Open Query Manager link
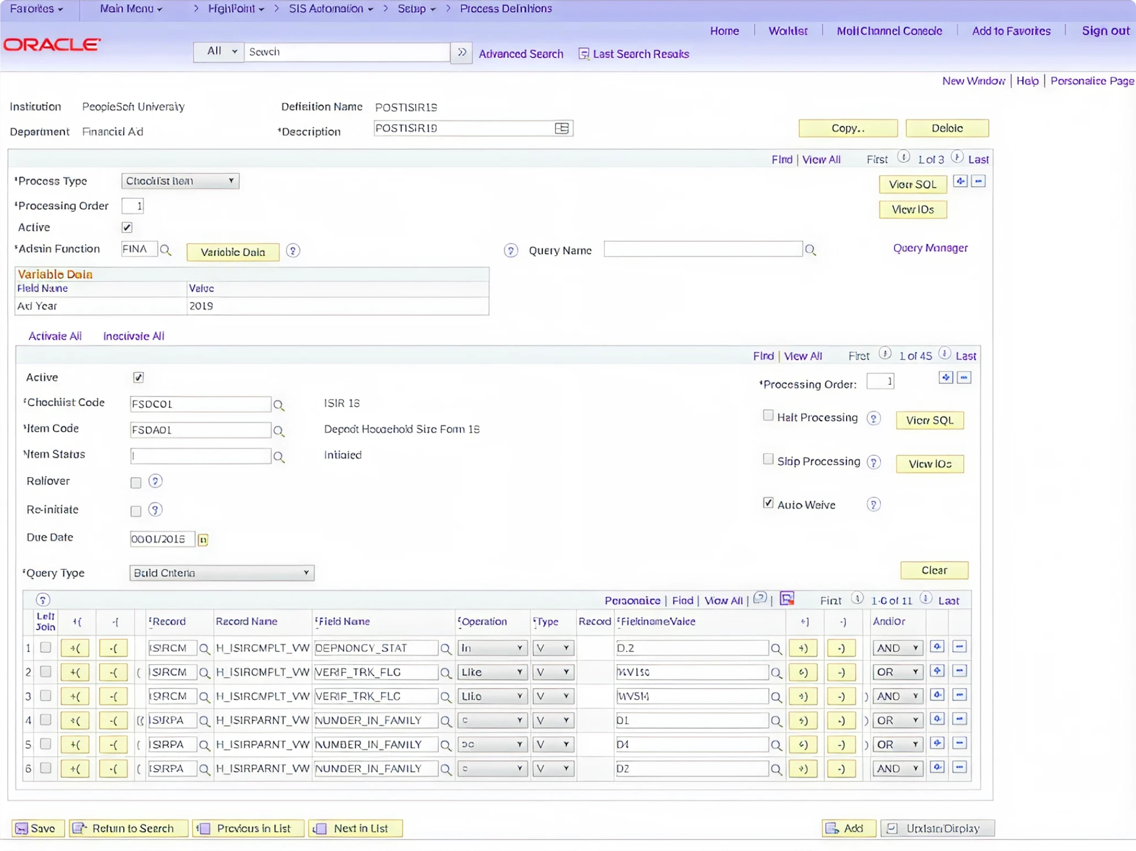Viewport: 1136px width, 851px height. point(930,247)
